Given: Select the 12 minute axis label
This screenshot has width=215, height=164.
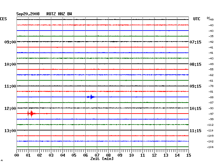Looking at the screenshot, I should pyautogui.click(x=154, y=155).
